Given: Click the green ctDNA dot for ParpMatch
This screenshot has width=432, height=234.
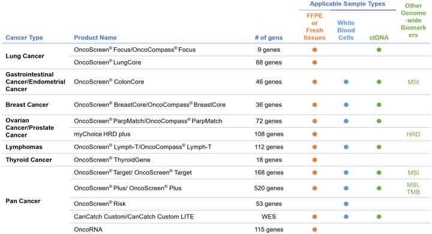Looking at the screenshot, I should [379, 121].
